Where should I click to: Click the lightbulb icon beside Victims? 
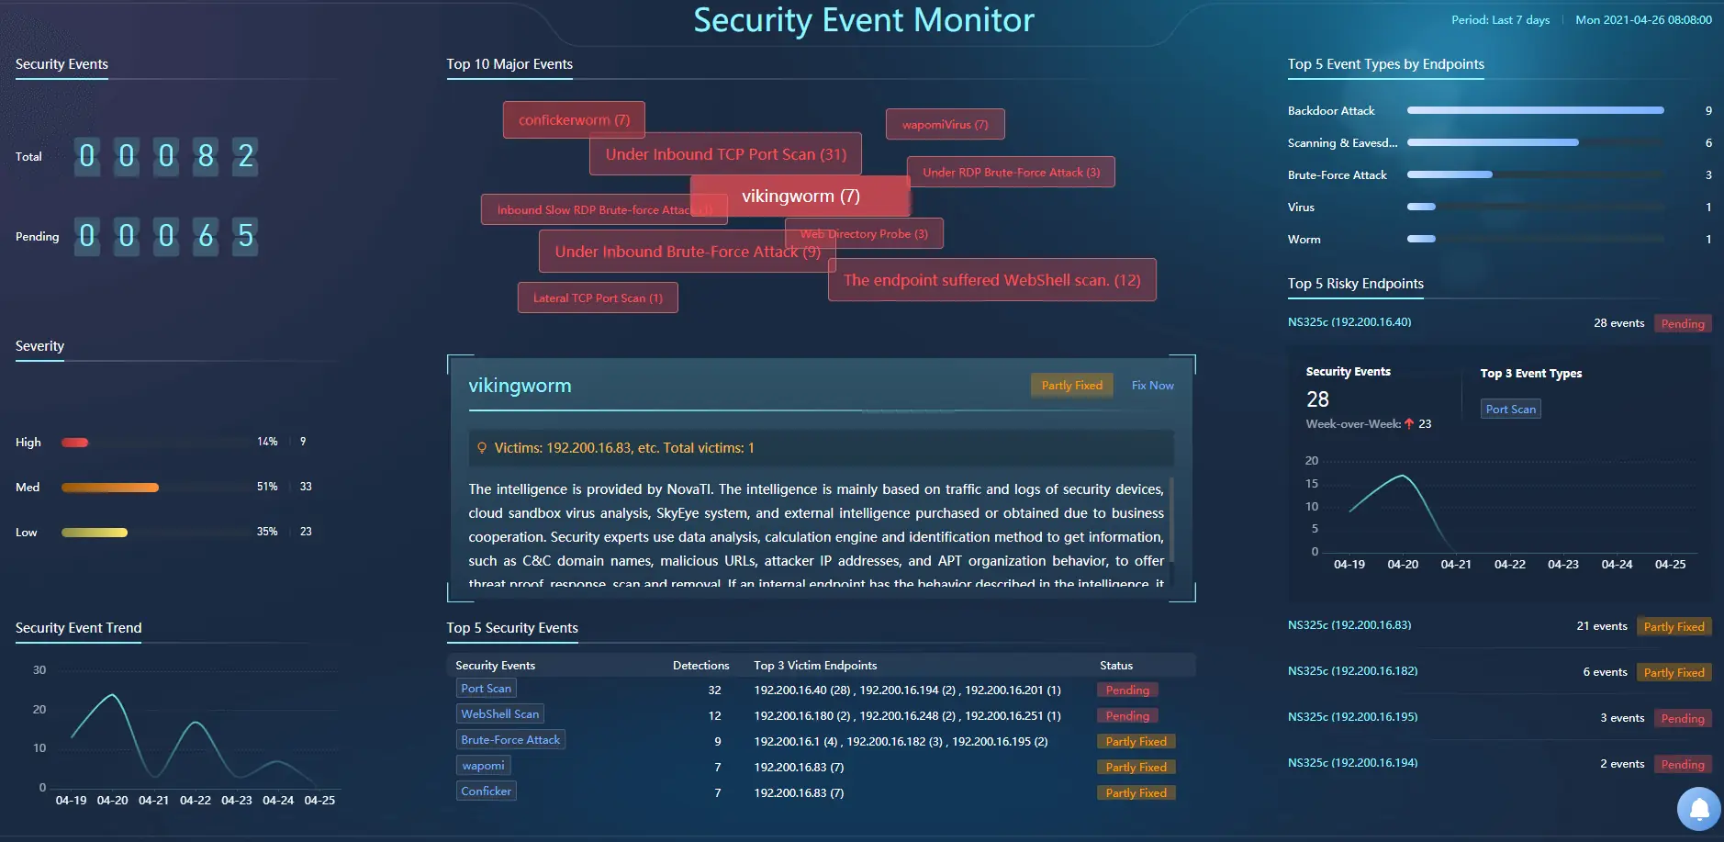[481, 448]
